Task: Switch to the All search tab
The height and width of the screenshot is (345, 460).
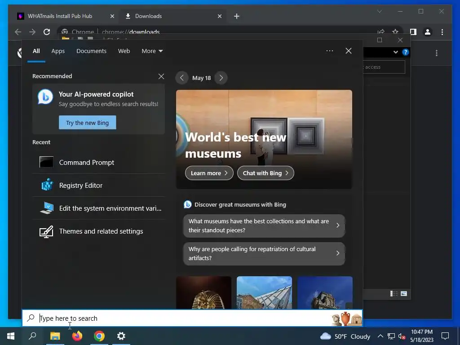Action: pos(36,51)
